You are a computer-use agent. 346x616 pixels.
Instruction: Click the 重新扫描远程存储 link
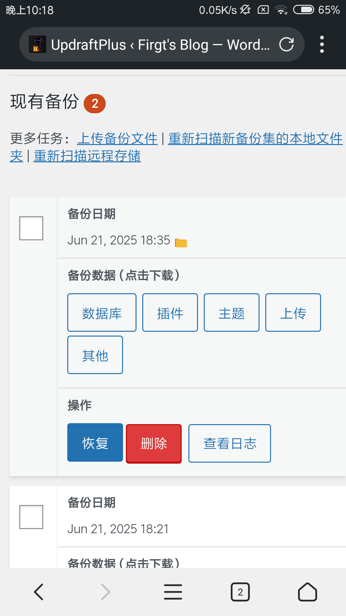[x=87, y=156]
